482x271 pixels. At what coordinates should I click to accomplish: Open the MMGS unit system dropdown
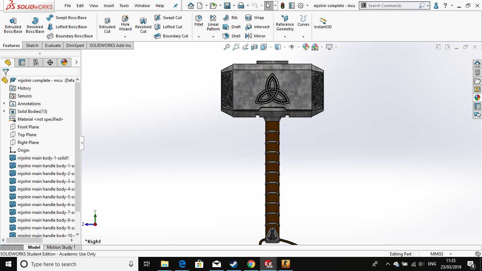pyautogui.click(x=451, y=254)
